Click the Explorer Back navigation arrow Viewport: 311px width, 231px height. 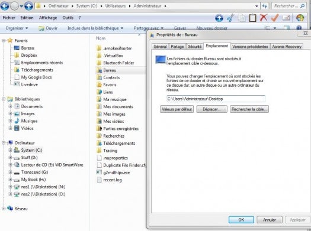click(5, 6)
